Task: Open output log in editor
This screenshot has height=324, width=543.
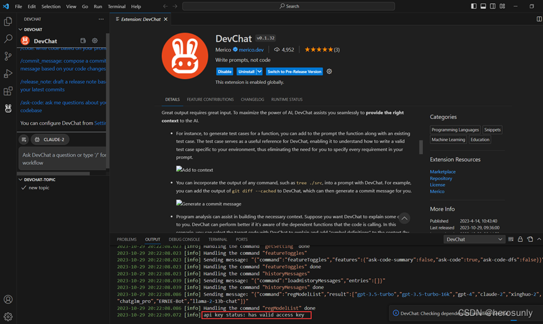Action: coord(530,239)
